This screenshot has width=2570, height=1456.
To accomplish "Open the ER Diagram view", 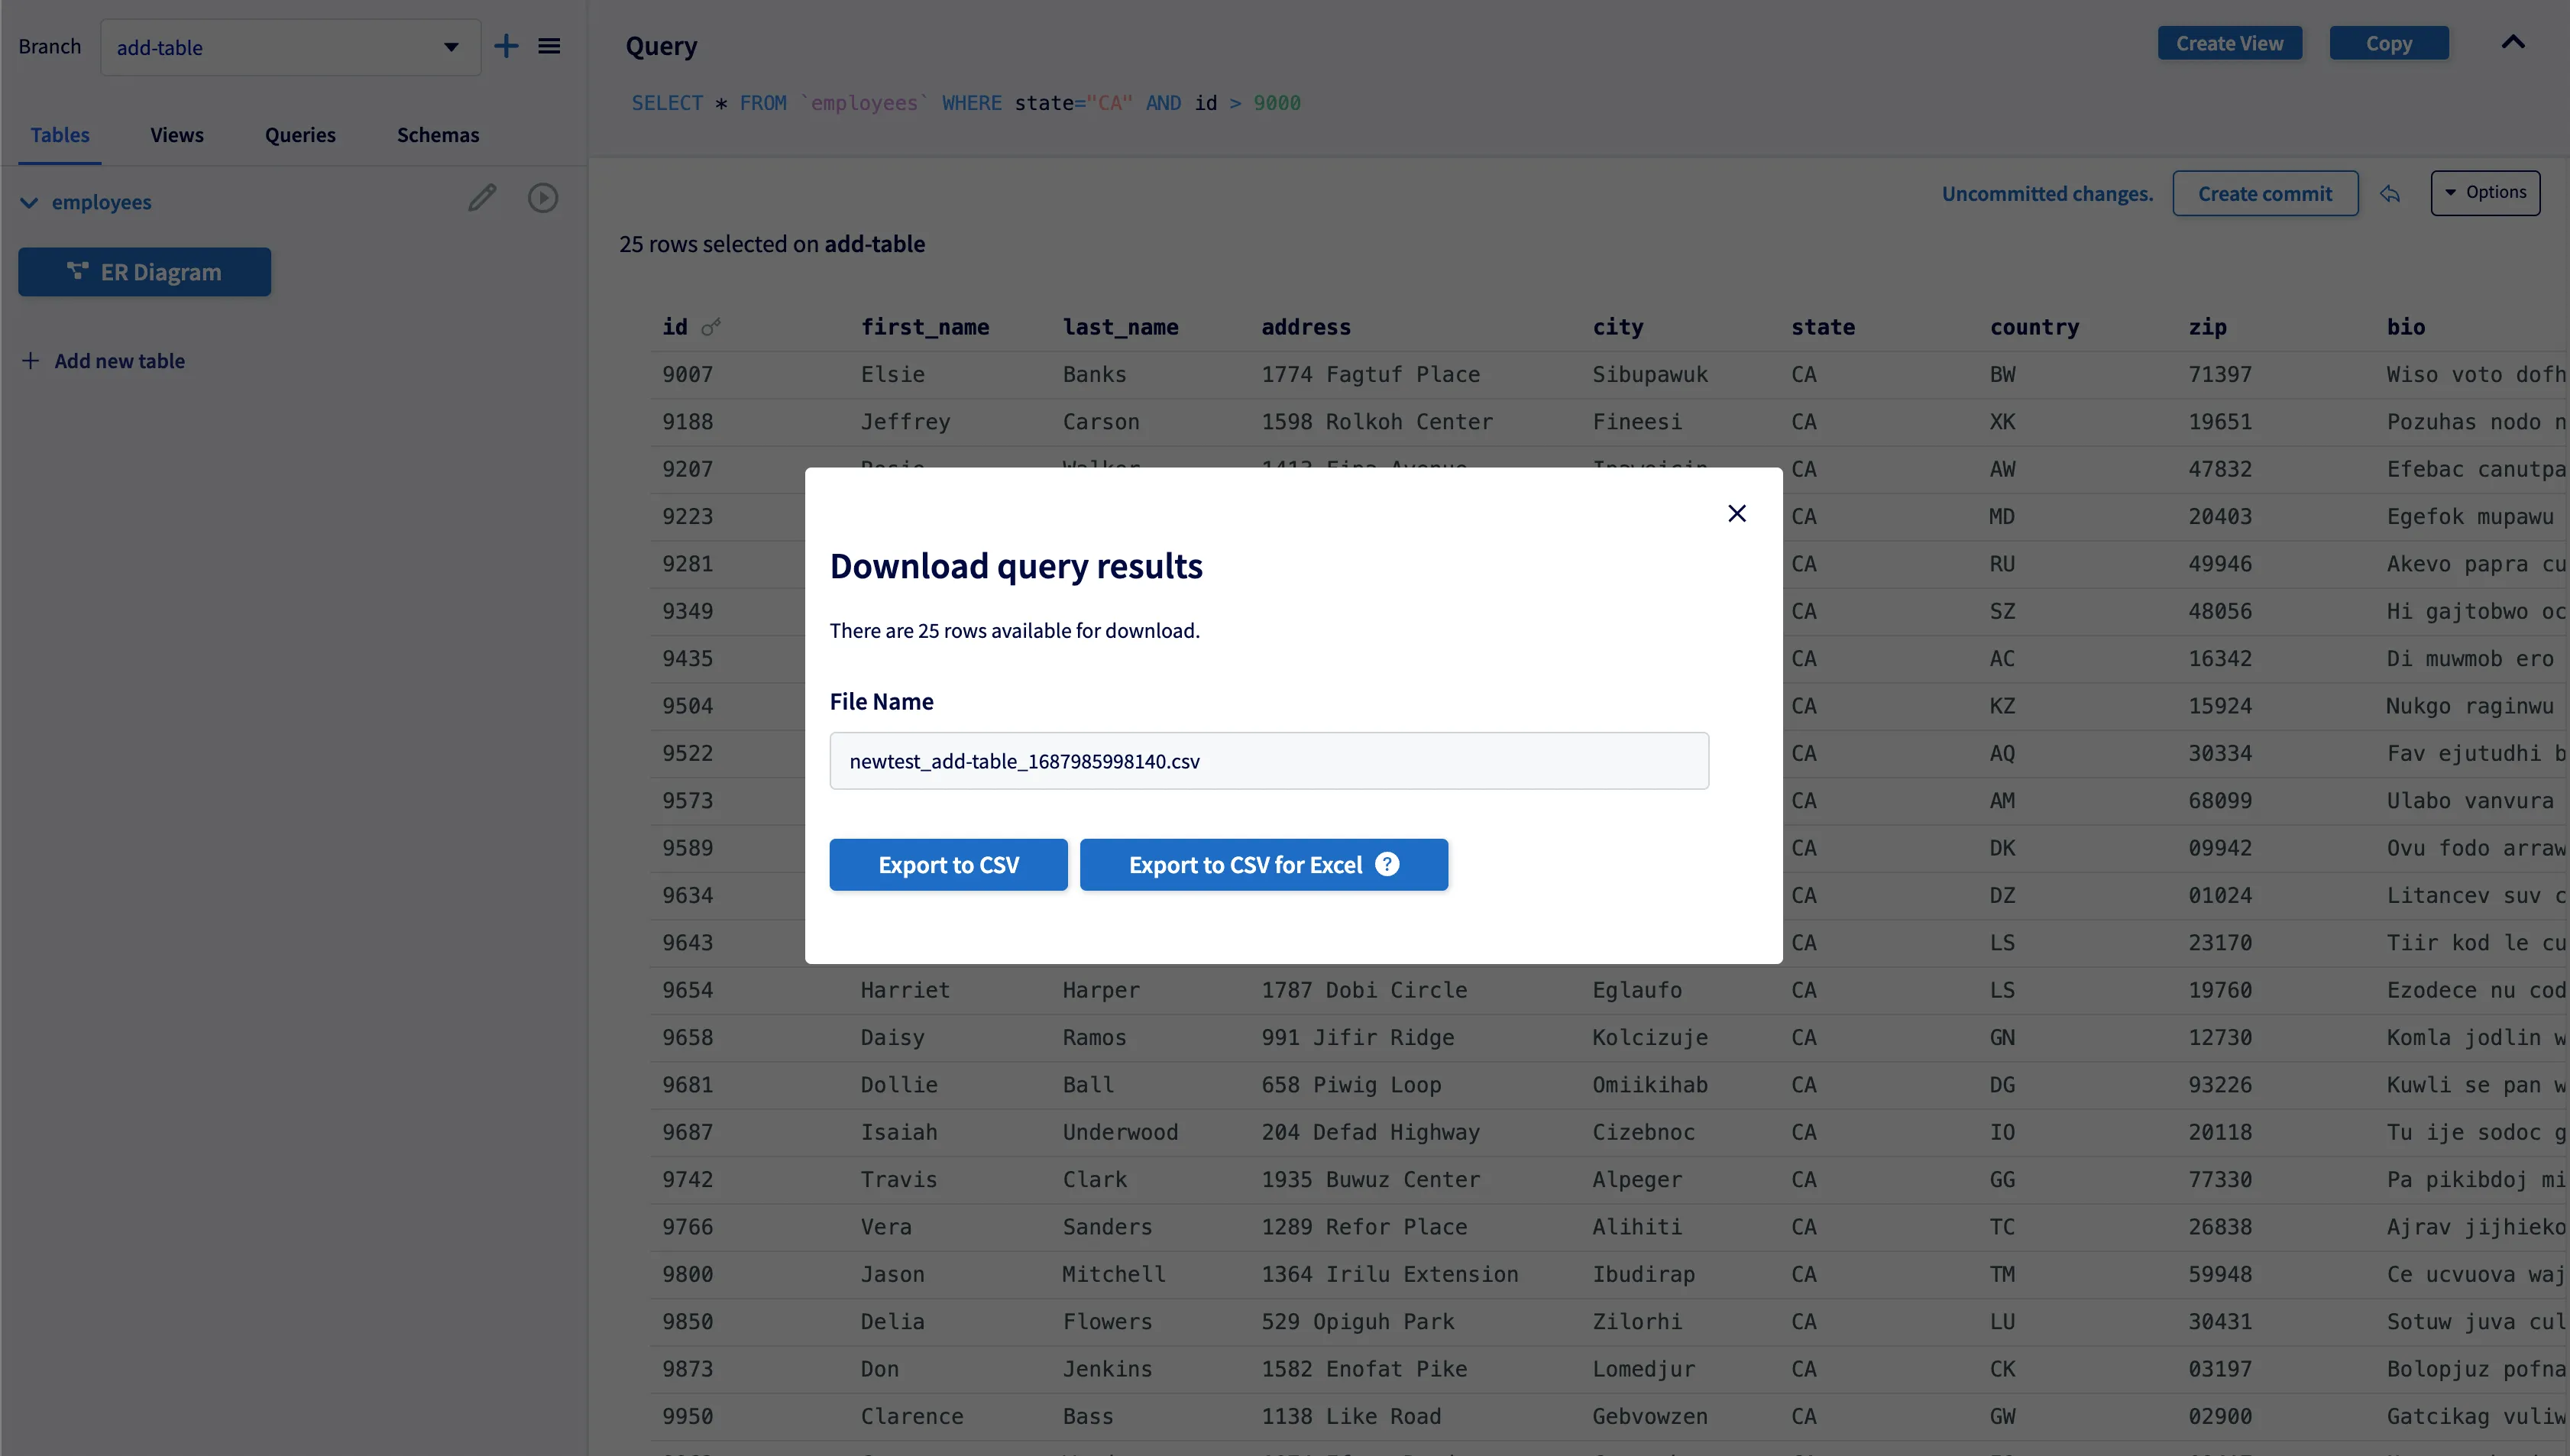I will tap(144, 271).
